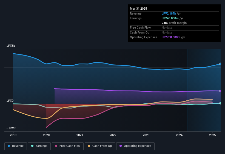Viewport: 225px width, 154px height.
Task: Click the Free Cash Flow tooltip row label
Action: pyautogui.click(x=140, y=28)
